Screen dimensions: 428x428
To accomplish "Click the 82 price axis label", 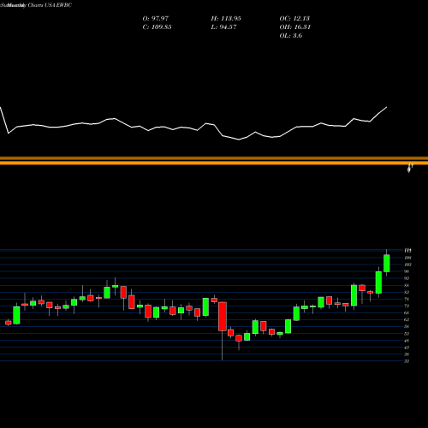I will [407, 292].
